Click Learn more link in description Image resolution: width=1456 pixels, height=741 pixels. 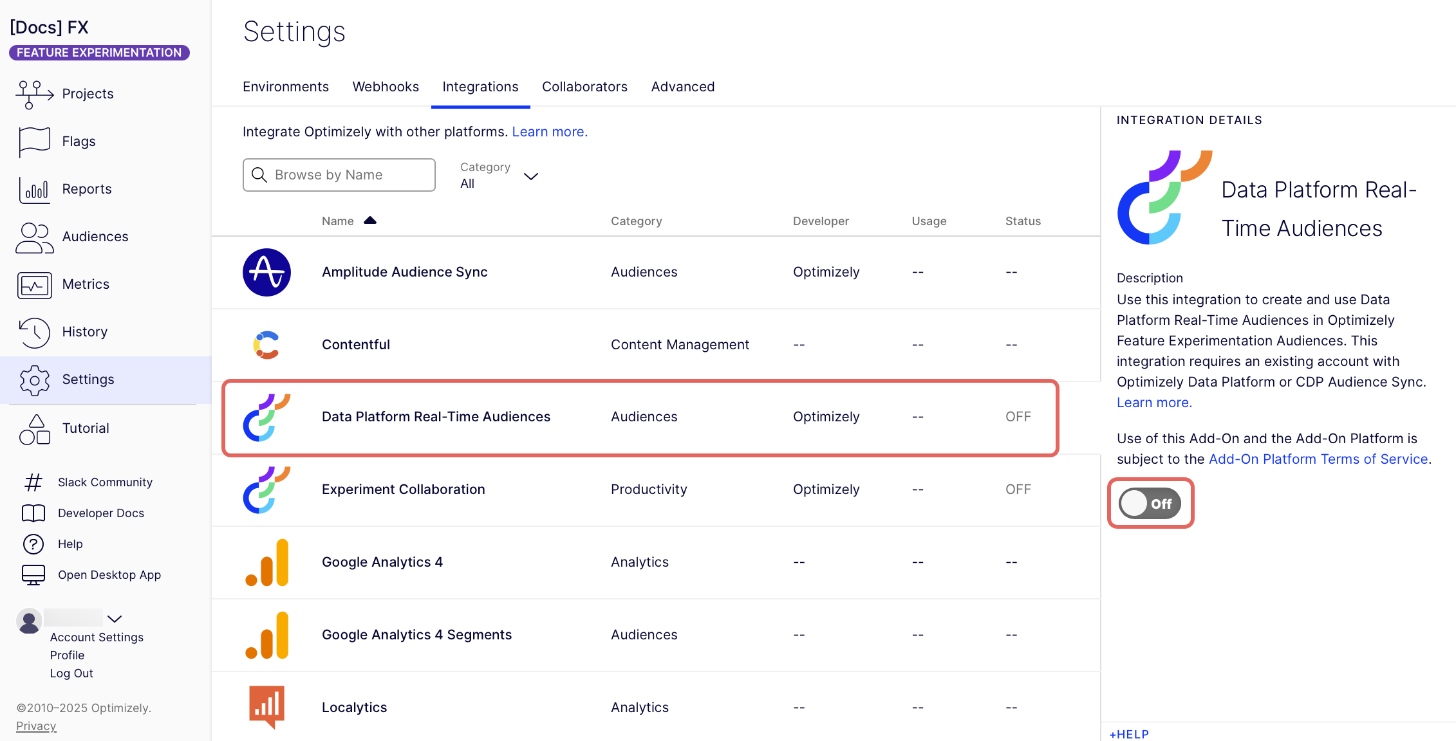(x=1154, y=403)
